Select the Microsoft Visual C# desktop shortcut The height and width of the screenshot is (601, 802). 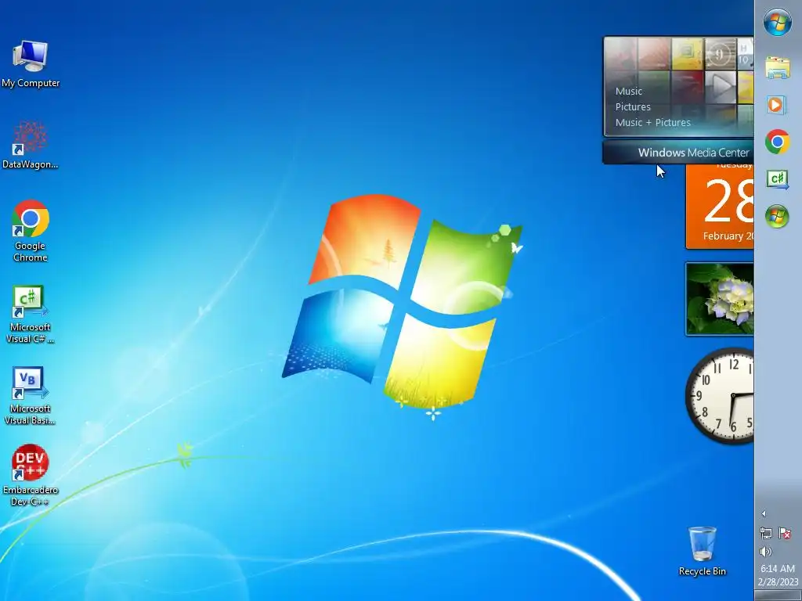[30, 313]
